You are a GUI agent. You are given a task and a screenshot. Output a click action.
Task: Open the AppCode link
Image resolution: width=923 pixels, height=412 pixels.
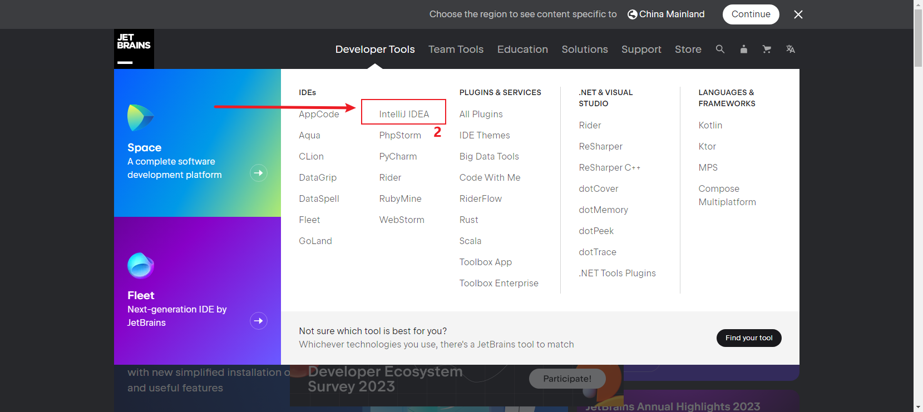click(x=319, y=114)
